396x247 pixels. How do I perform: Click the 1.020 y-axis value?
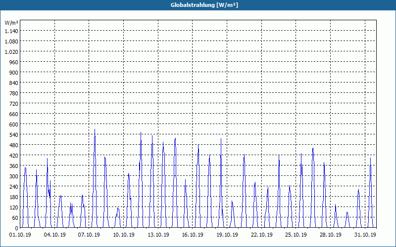point(11,51)
